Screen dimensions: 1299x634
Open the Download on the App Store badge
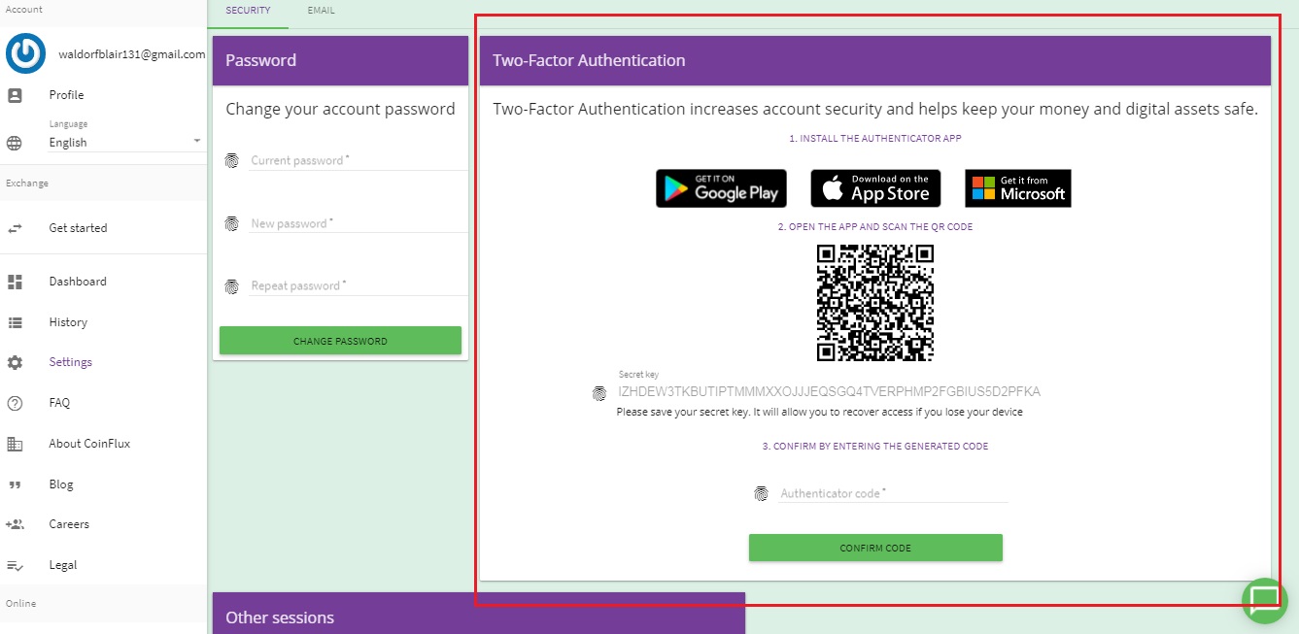[x=874, y=188]
